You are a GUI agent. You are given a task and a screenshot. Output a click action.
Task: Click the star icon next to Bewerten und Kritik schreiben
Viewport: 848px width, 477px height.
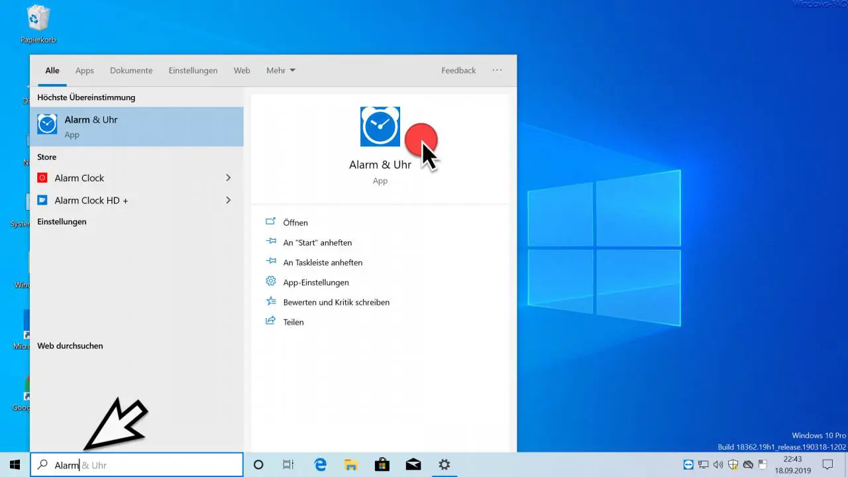click(x=270, y=301)
